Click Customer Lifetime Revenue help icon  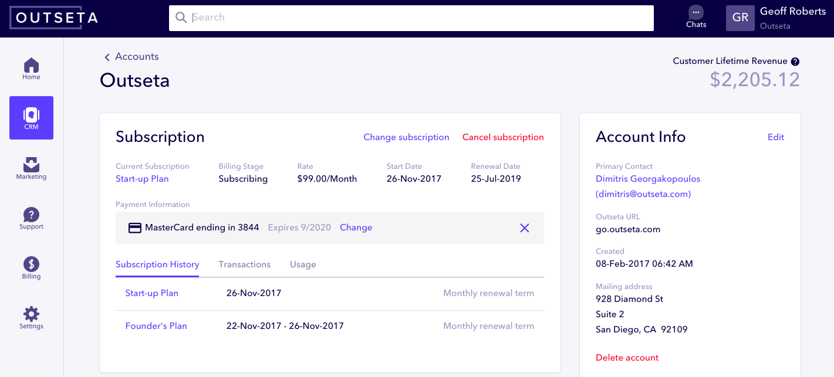[795, 62]
